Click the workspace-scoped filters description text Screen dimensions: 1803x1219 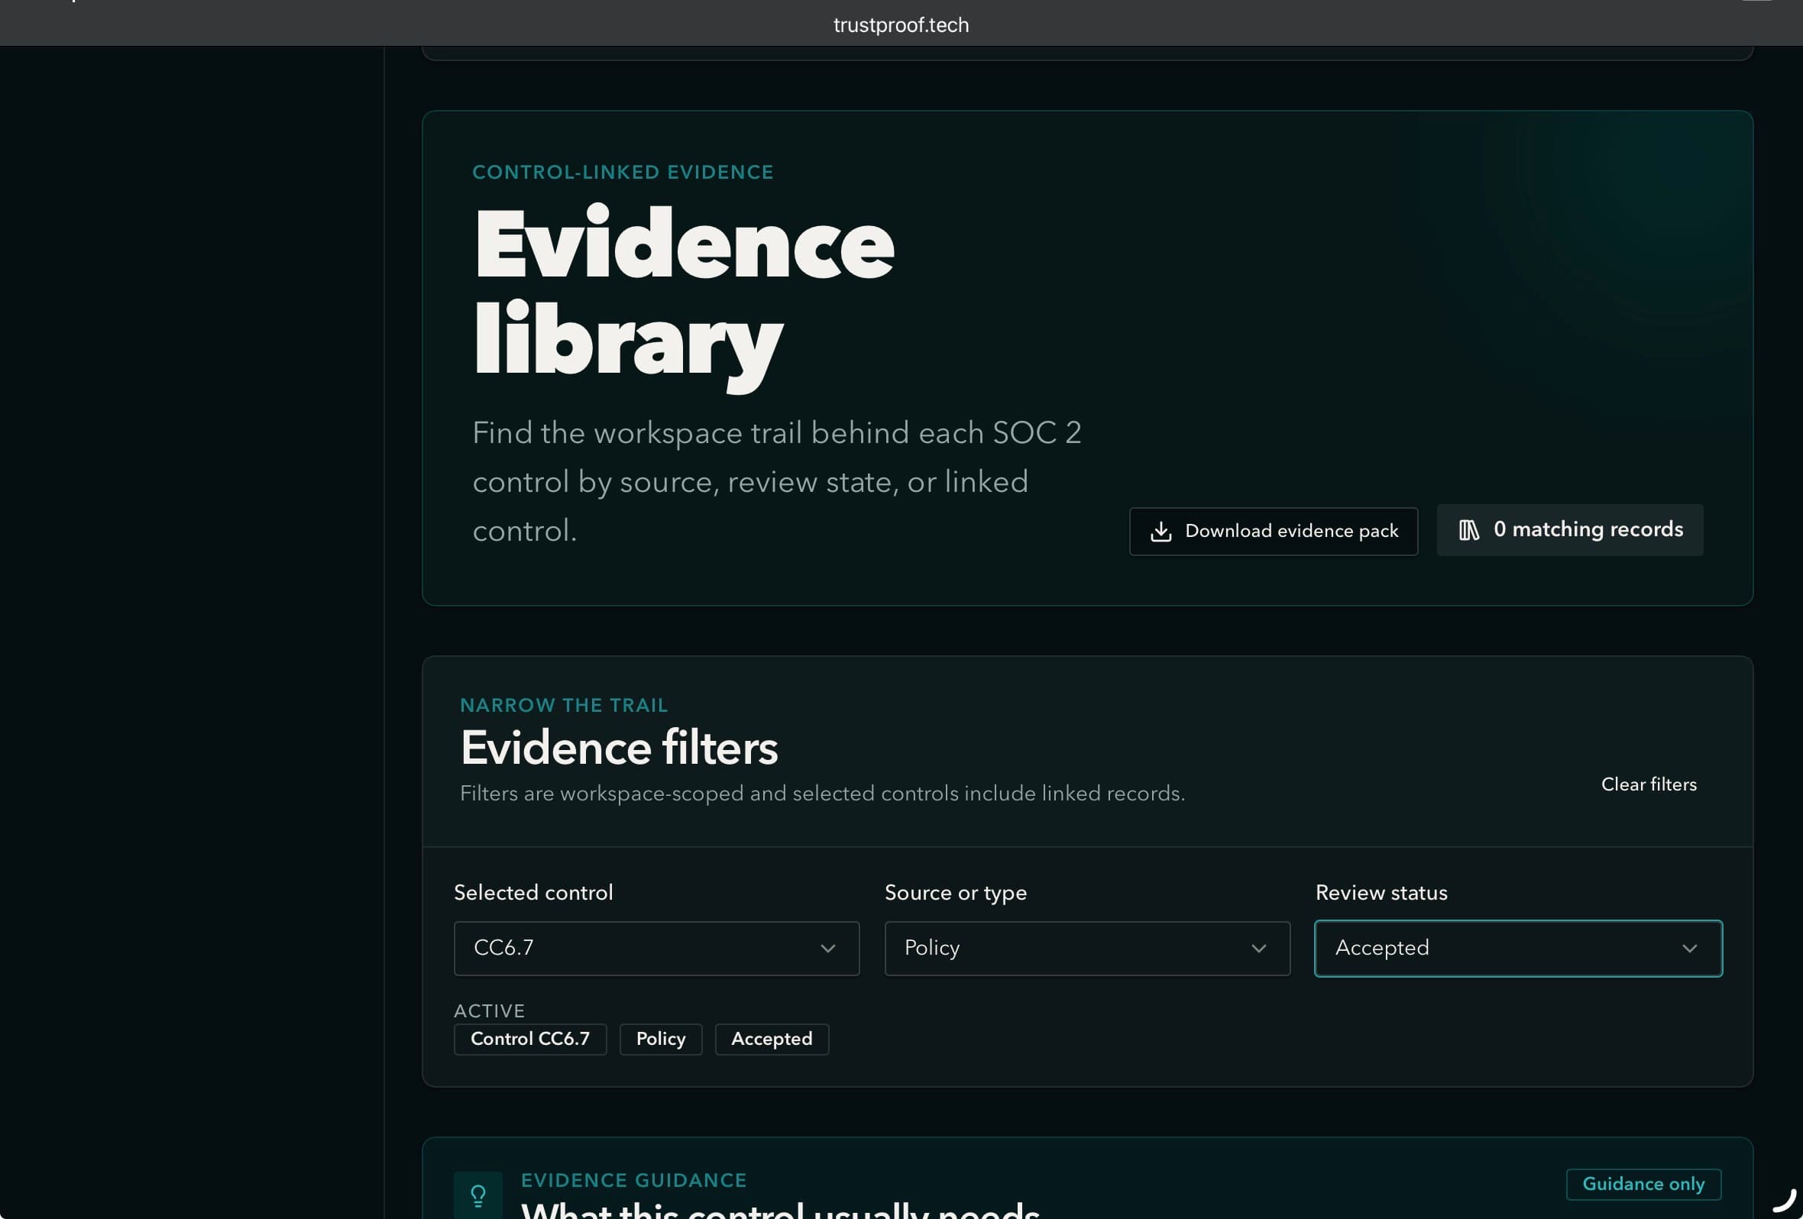click(x=822, y=794)
